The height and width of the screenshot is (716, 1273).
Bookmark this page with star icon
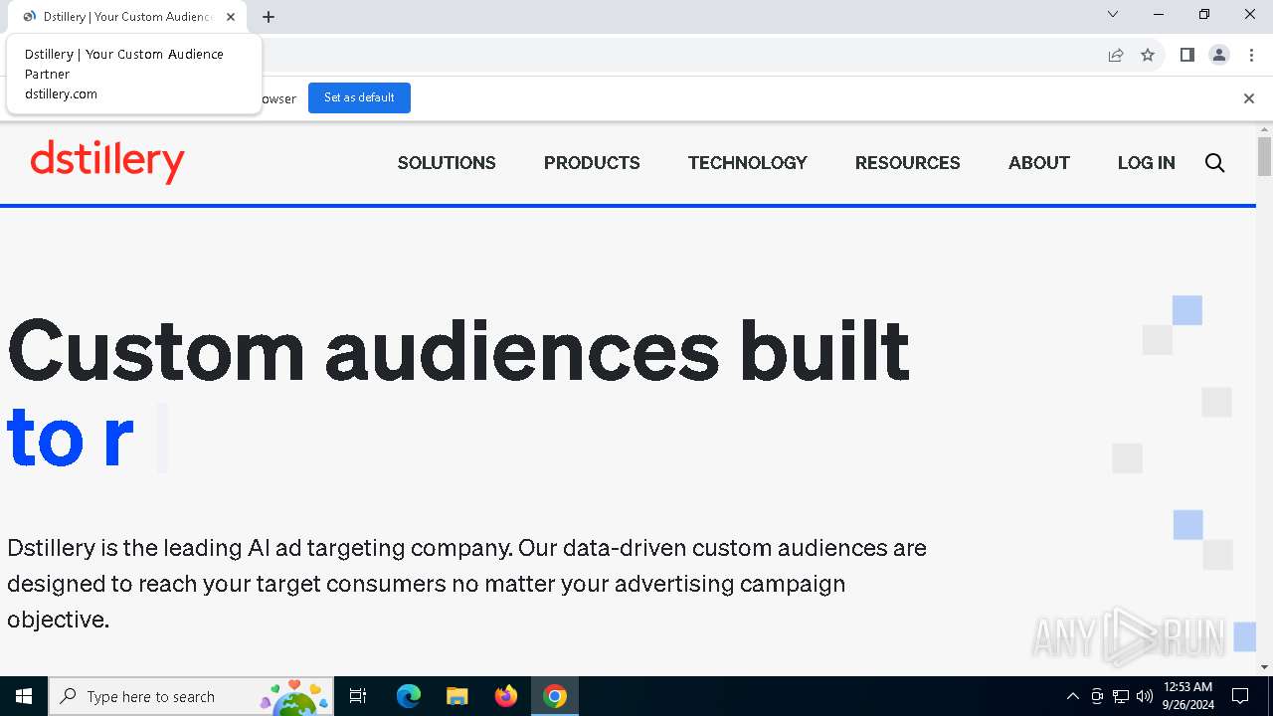pos(1148,56)
